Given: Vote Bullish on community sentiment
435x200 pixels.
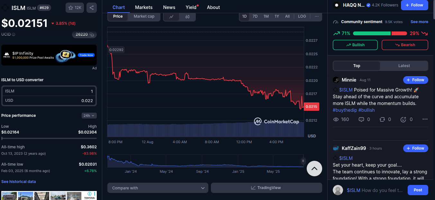Looking at the screenshot, I should pyautogui.click(x=355, y=45).
